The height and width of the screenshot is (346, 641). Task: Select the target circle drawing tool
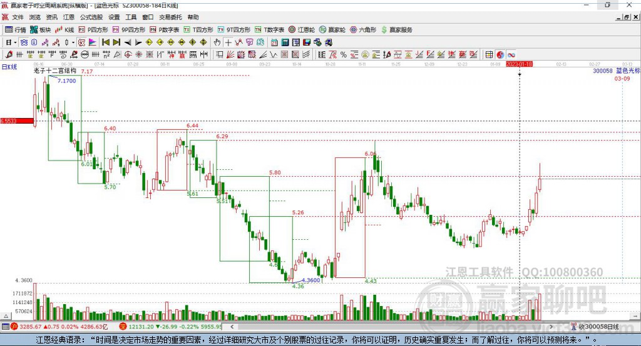(128, 55)
